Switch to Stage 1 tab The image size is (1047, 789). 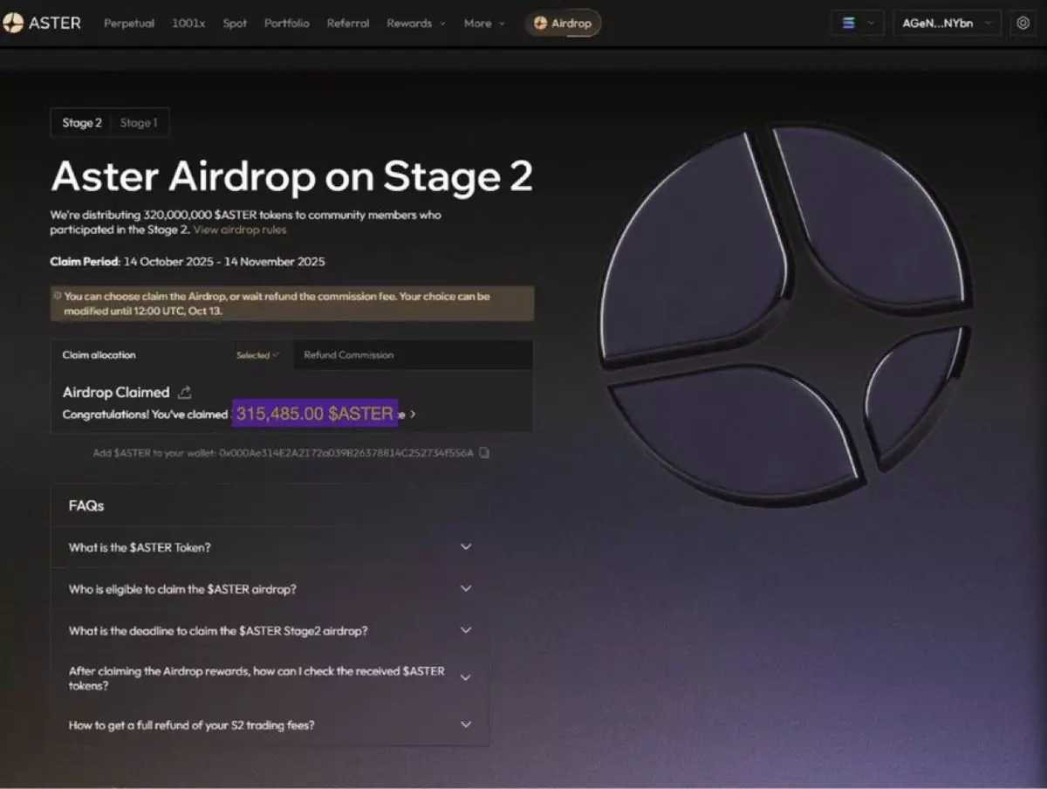pyautogui.click(x=139, y=123)
